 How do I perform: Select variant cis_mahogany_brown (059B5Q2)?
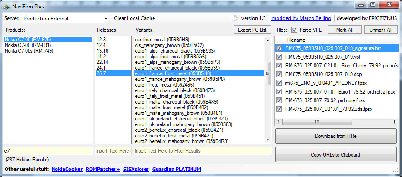click(x=199, y=45)
